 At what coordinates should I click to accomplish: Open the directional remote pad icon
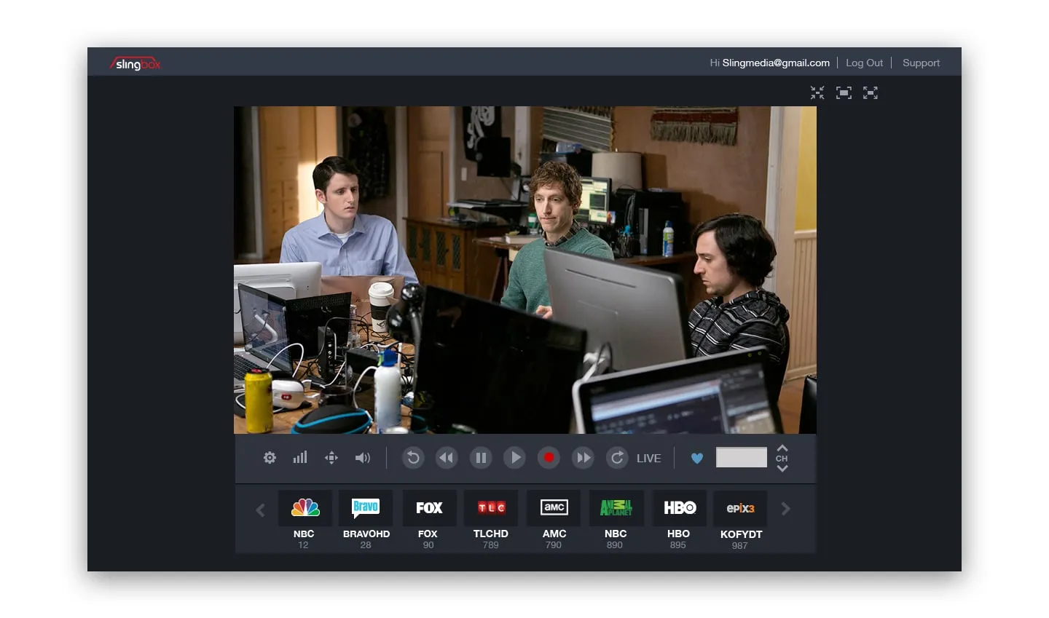tap(331, 458)
